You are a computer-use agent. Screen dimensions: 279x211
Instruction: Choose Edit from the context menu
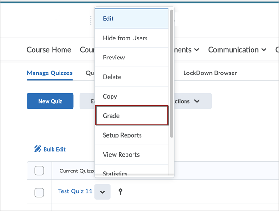click(132, 19)
